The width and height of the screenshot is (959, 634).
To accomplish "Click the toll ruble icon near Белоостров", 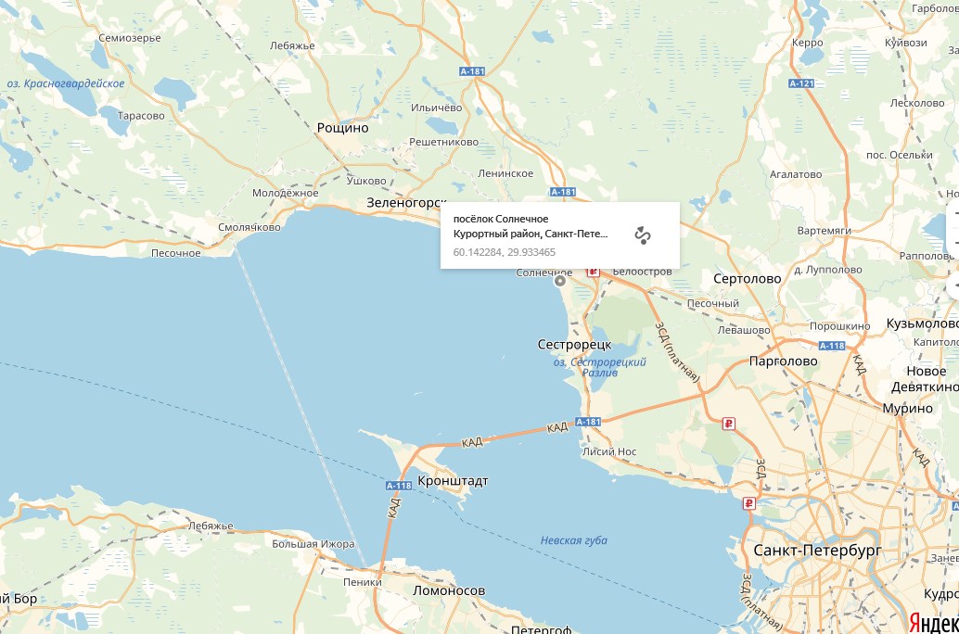I will (593, 272).
